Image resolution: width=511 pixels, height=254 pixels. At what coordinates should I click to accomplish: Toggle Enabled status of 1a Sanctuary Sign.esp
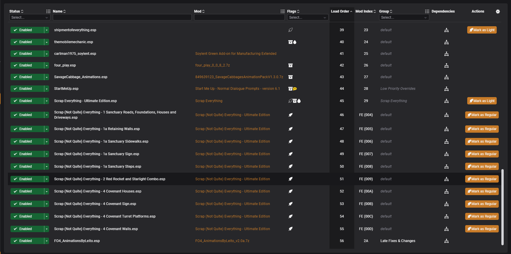click(x=27, y=154)
